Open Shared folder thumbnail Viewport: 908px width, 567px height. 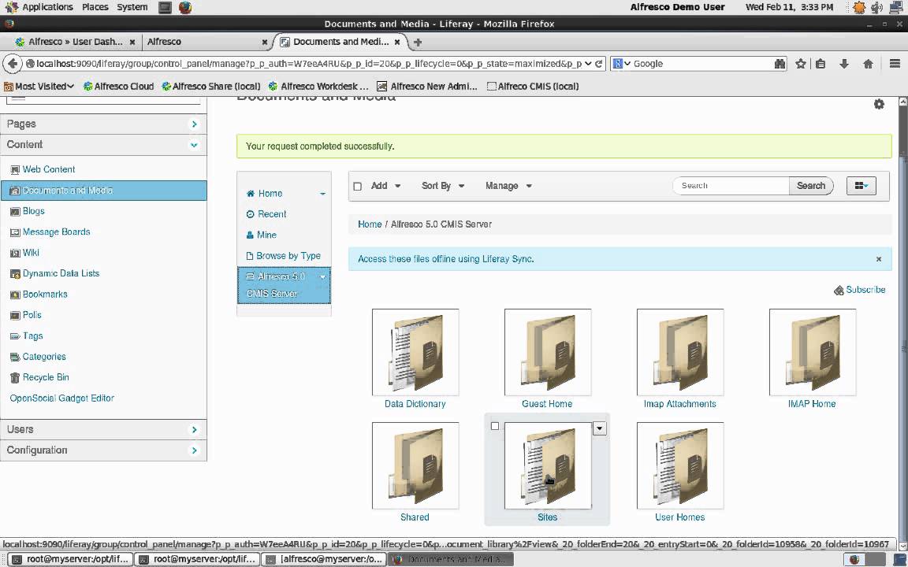tap(415, 465)
